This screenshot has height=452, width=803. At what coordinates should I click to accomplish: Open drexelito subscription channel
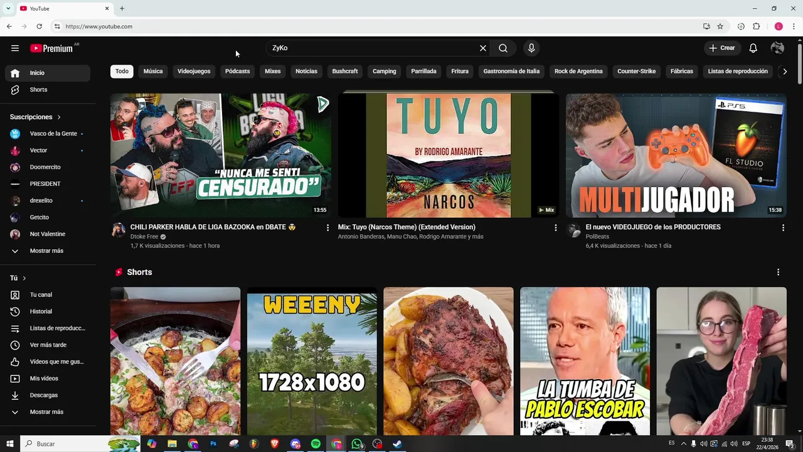point(48,201)
